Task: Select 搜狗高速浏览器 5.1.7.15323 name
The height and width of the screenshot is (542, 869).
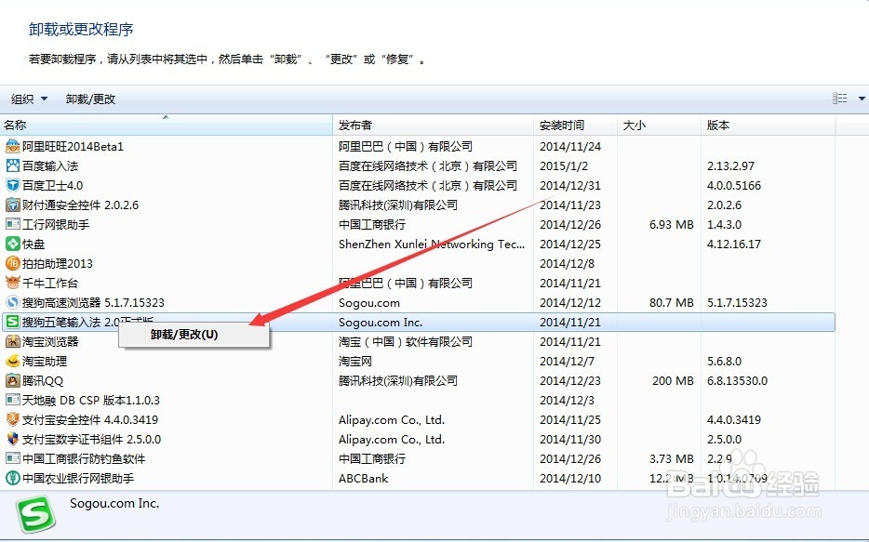Action: (x=93, y=302)
